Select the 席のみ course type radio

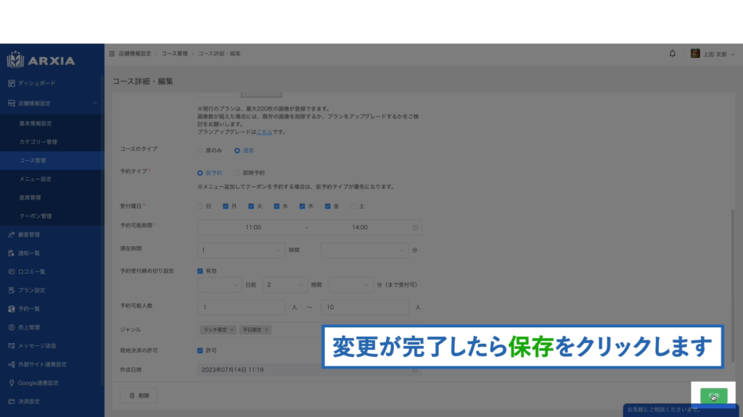pos(201,151)
